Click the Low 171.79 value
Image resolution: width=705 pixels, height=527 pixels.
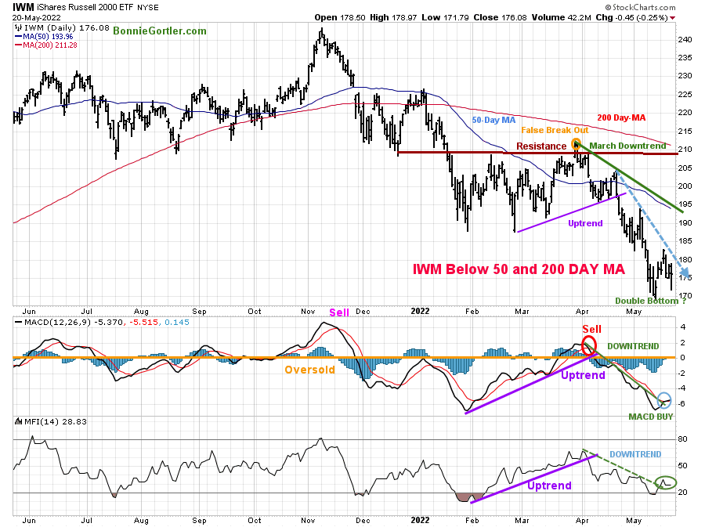pos(445,17)
